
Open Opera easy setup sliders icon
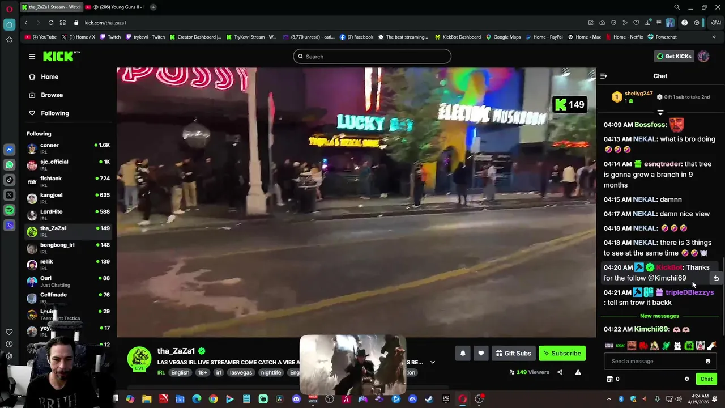pyautogui.click(x=659, y=23)
